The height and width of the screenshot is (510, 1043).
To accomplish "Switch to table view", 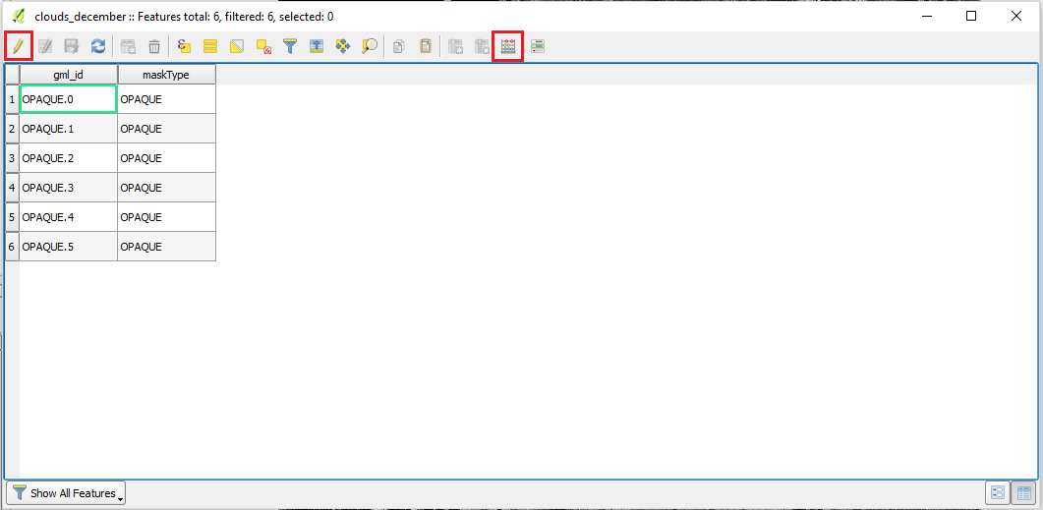I will click(x=1023, y=493).
